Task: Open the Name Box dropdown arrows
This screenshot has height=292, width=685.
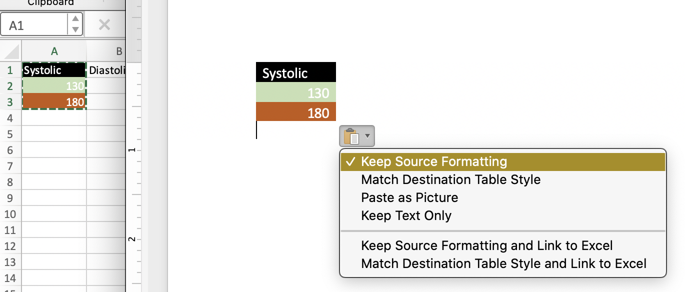Action: [75, 24]
